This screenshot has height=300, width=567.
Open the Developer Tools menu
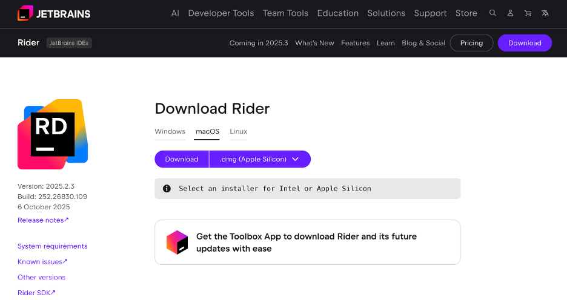(221, 13)
